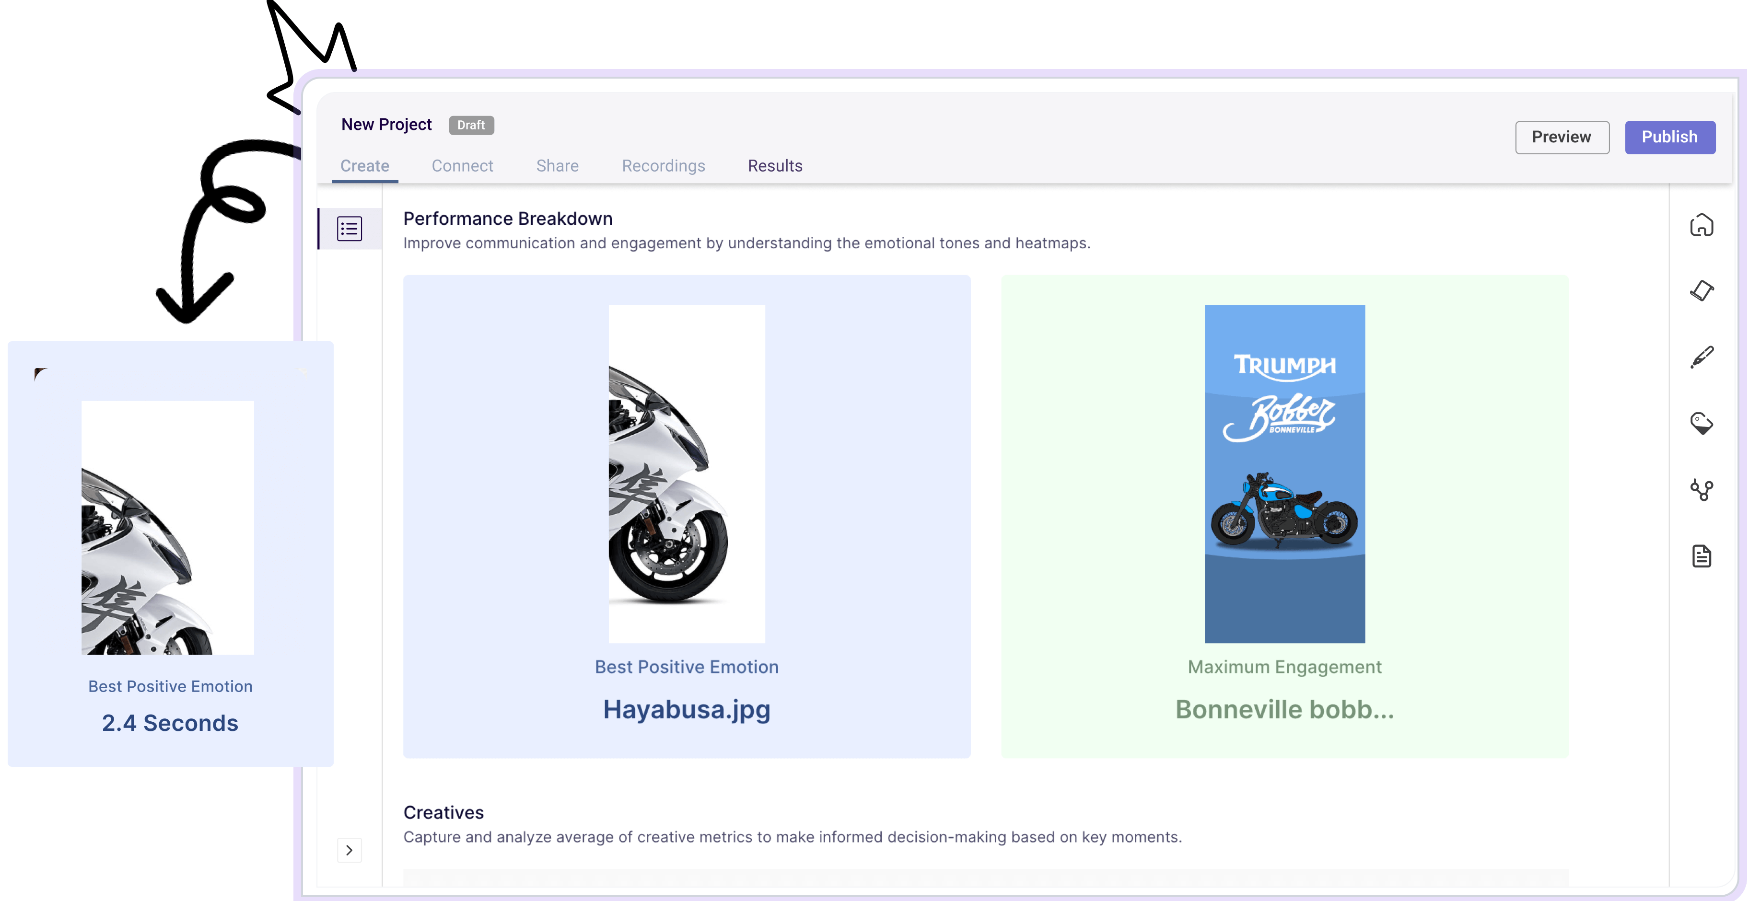Viewport: 1749px width, 901px height.
Task: Expand the left sidebar with chevron
Action: pyautogui.click(x=349, y=849)
